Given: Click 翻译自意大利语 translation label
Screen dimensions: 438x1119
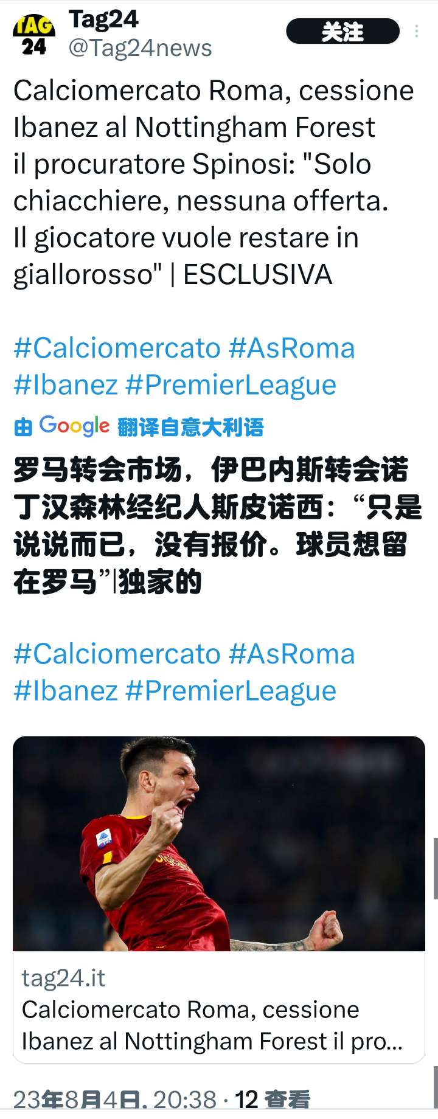Looking at the screenshot, I should tap(190, 428).
